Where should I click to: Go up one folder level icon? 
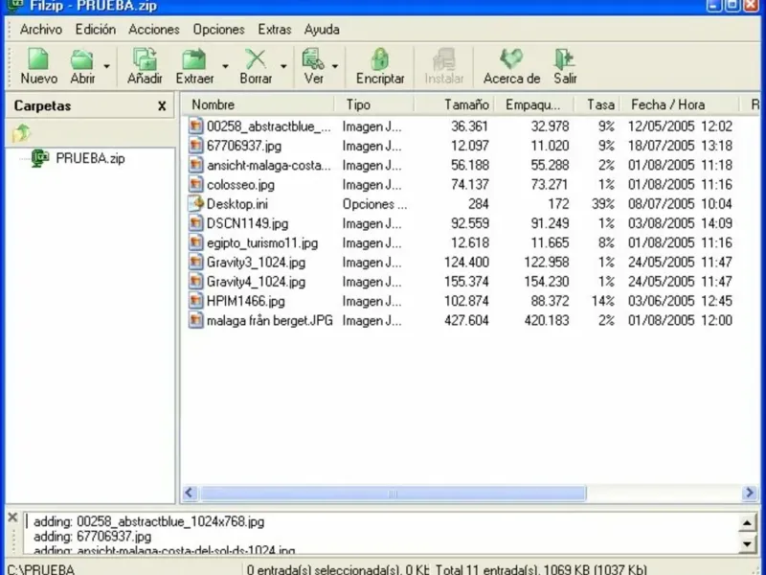click(x=21, y=132)
